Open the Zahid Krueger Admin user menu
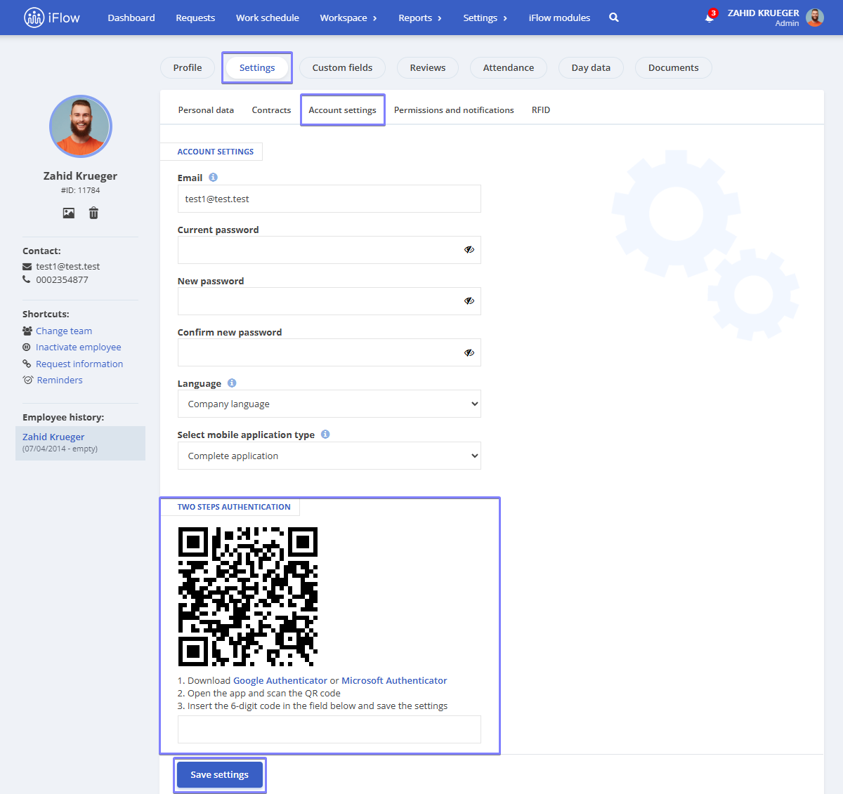Viewport: 843px width, 794px height. (776, 18)
